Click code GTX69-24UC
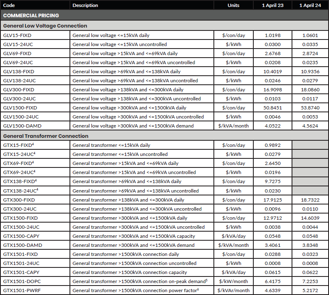The width and height of the screenshot is (329, 295). tap(19, 172)
